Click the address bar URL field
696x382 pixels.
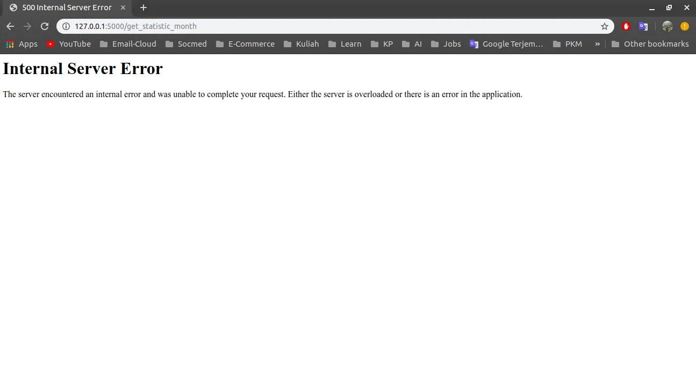(335, 26)
